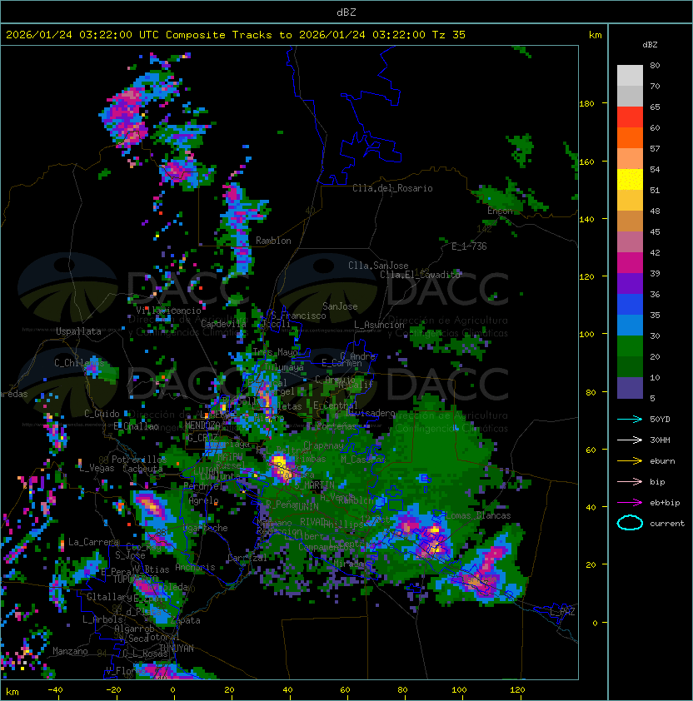Viewport: 693px width, 701px height.
Task: Click the '-20' horizontal axis tick
Action: [x=113, y=690]
